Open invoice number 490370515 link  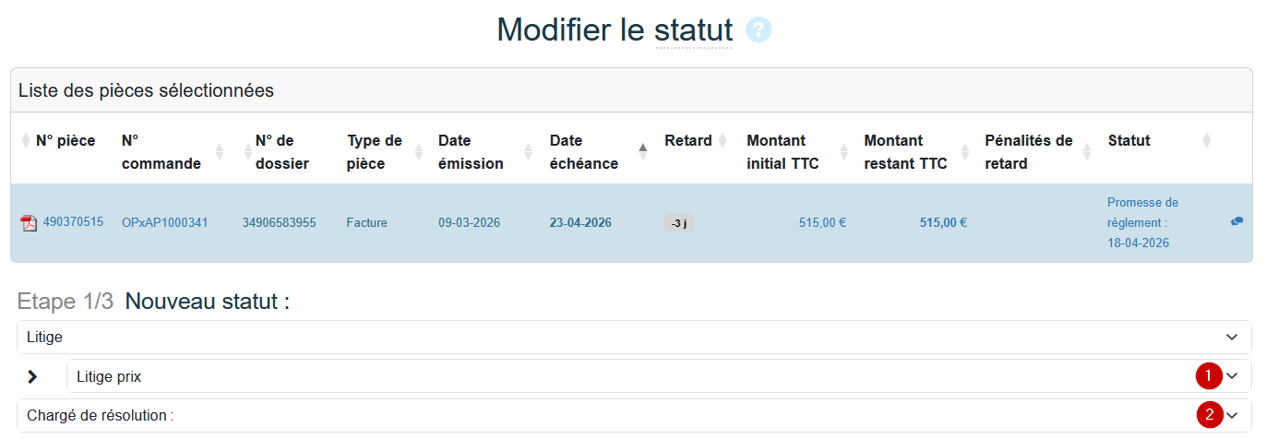tap(73, 222)
